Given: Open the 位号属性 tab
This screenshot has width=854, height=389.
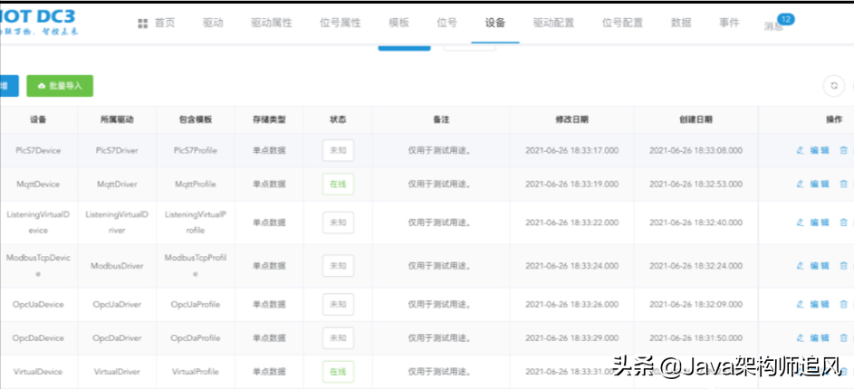Looking at the screenshot, I should [341, 23].
